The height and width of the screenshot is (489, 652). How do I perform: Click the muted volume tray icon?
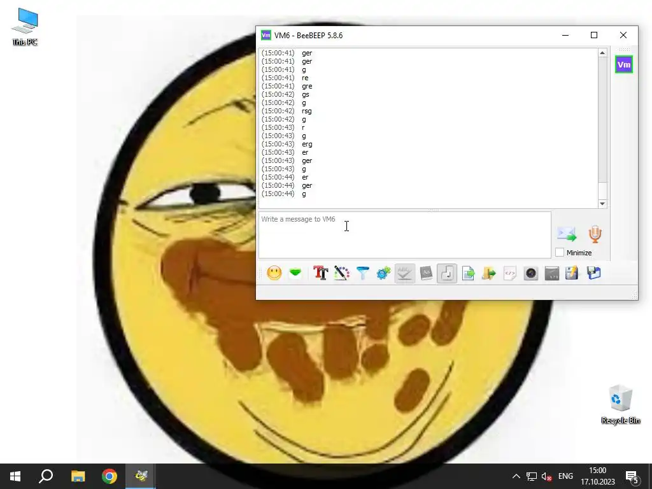pyautogui.click(x=547, y=476)
